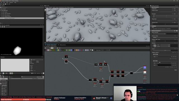179x101 pixels.
Task: Select Graph Items in the Library list
Action: coord(4,81)
